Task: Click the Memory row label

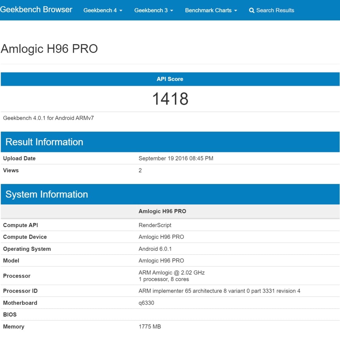Action: 14,326
